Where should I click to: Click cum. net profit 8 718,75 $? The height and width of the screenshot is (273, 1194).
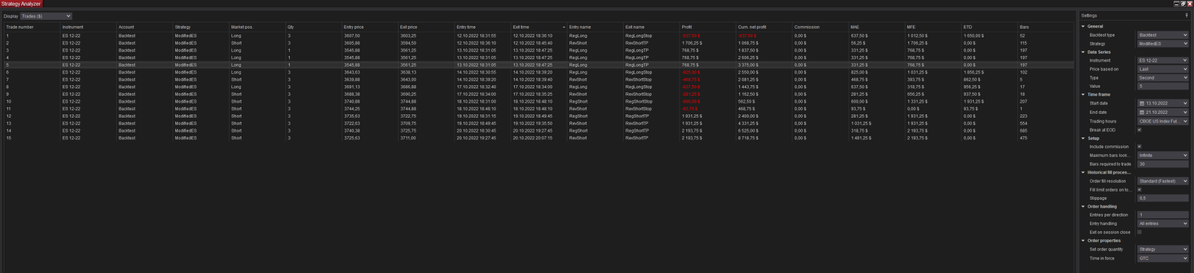pos(748,138)
